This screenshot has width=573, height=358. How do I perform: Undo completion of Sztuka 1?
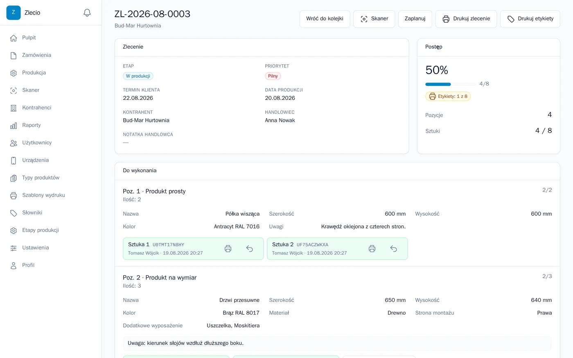[x=250, y=249]
